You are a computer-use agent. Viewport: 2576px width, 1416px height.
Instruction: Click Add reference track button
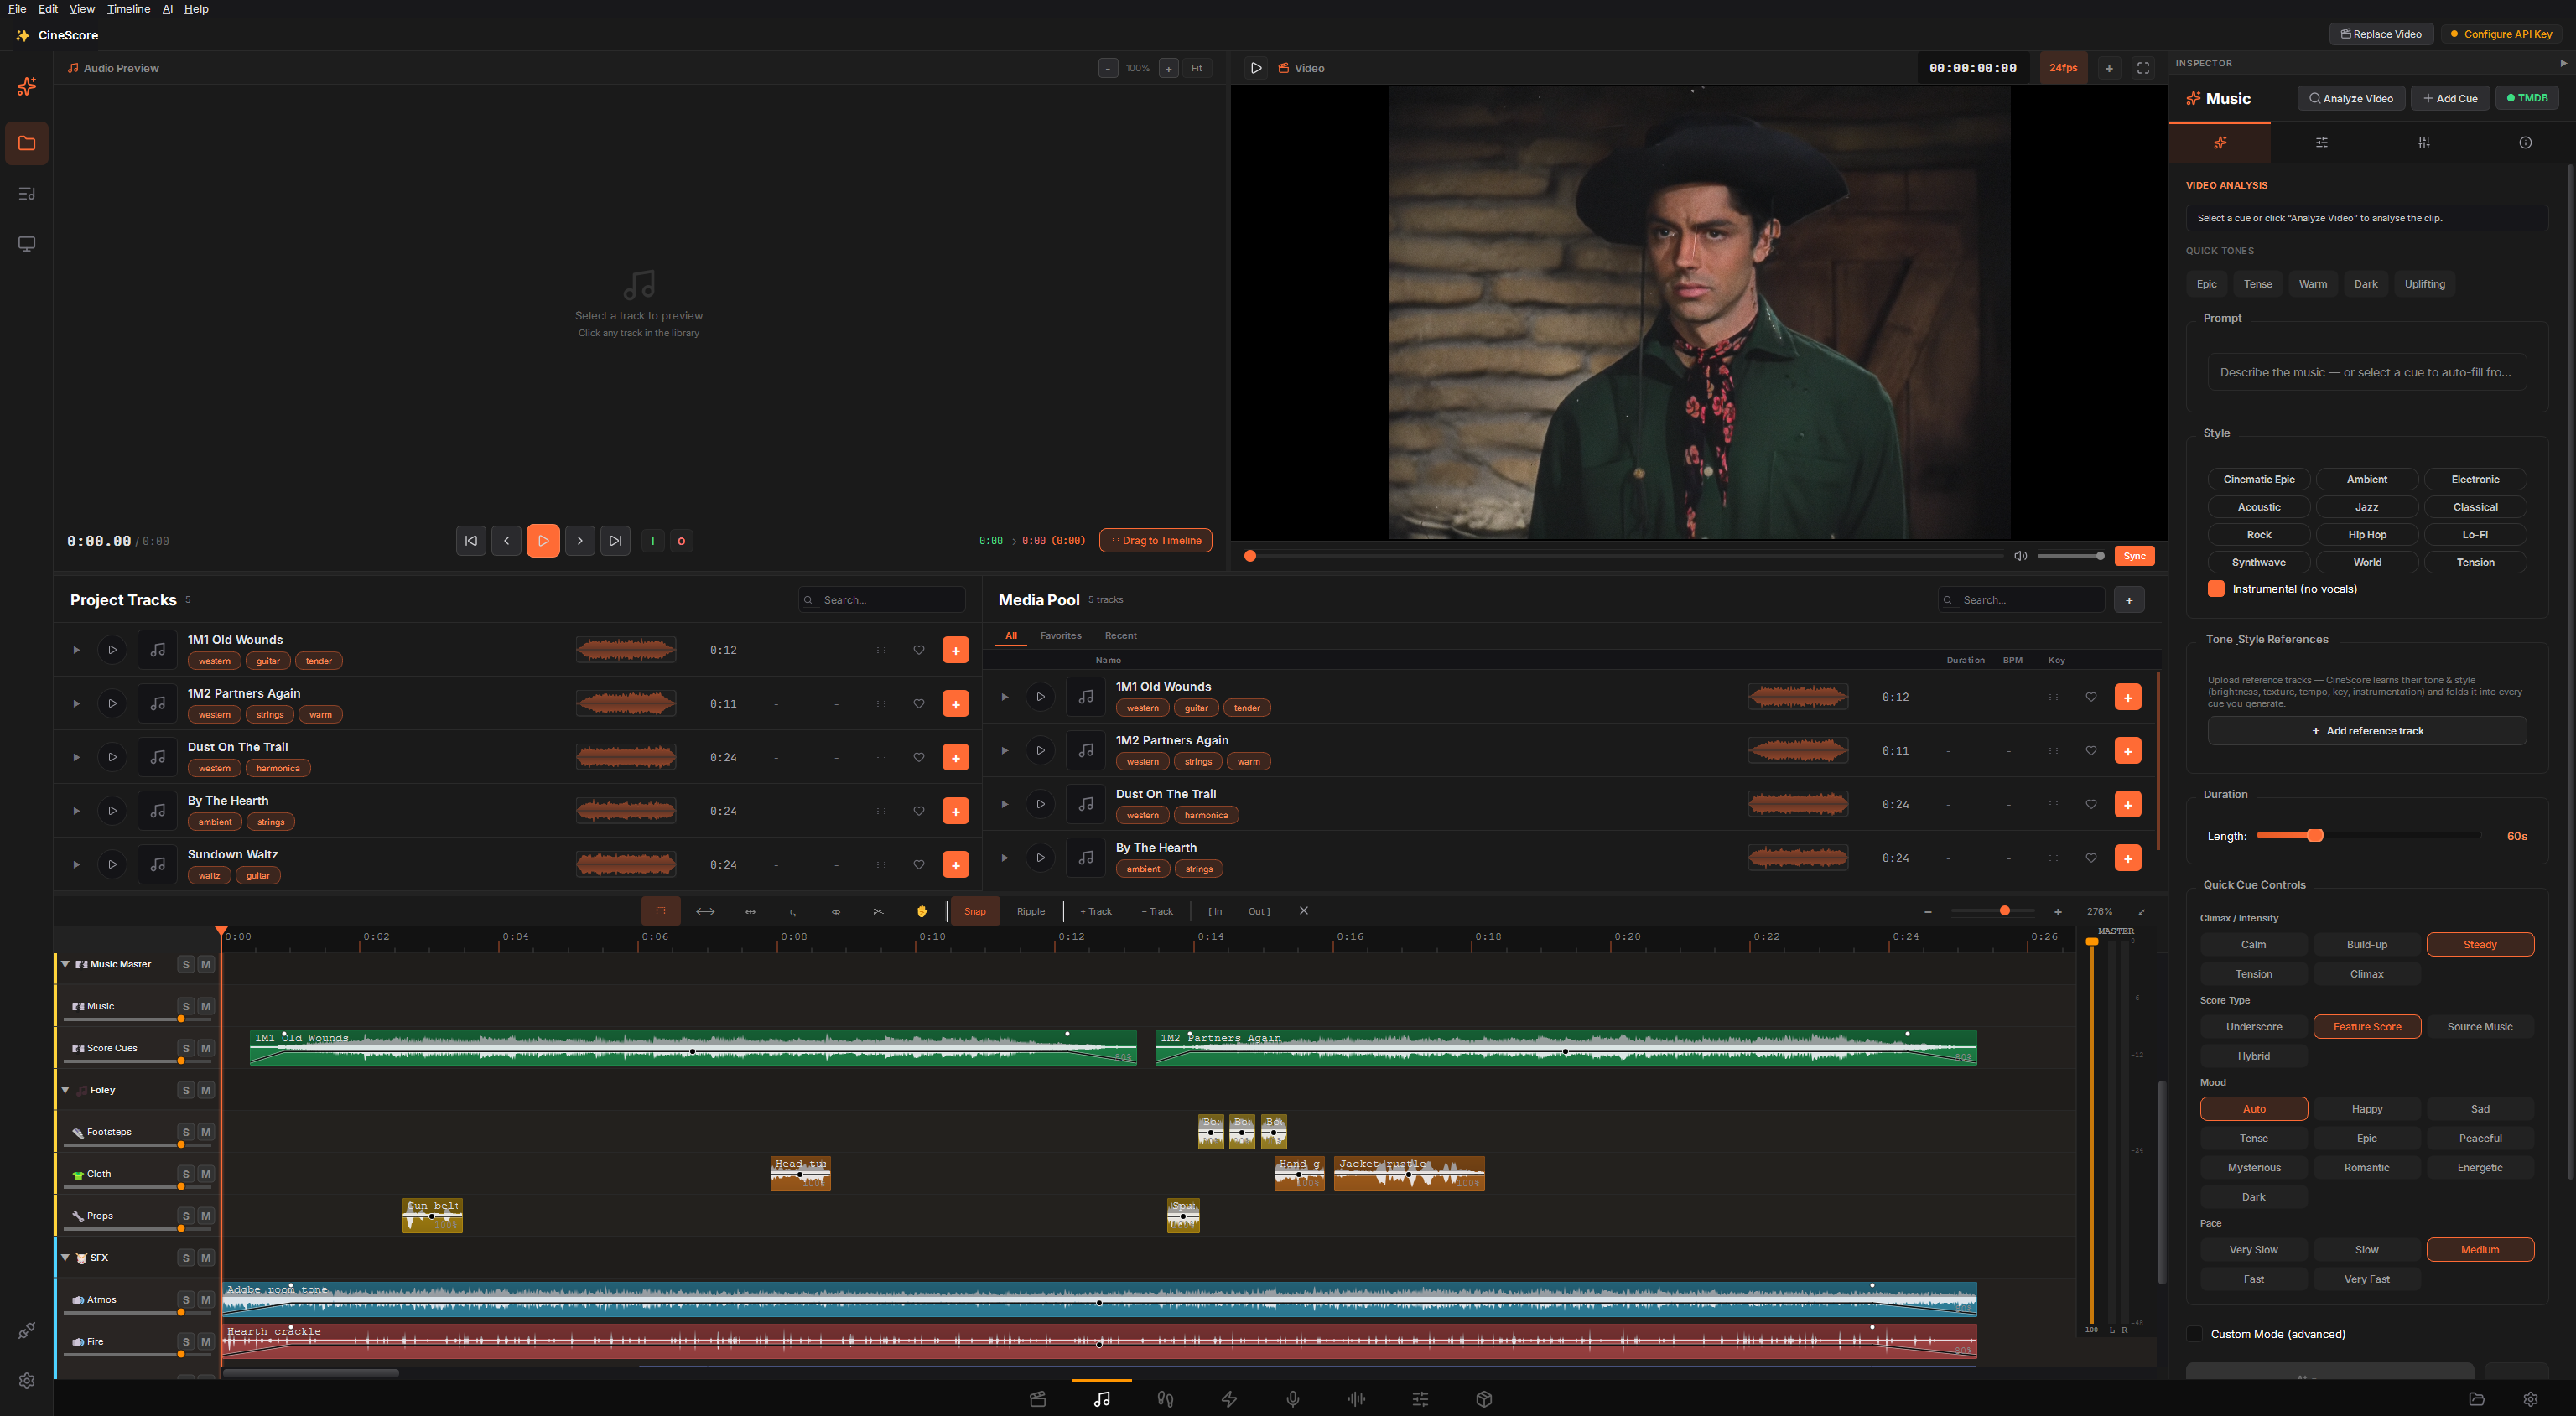coord(2367,731)
